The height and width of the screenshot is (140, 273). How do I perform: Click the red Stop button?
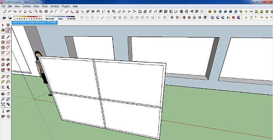click(233, 17)
